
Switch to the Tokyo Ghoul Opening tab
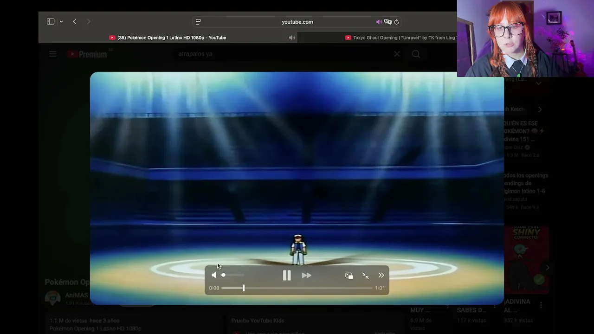tap(400, 38)
